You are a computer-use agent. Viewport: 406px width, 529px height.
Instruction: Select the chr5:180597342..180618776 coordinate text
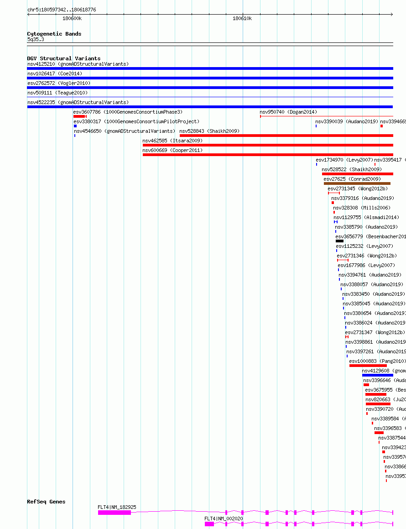tap(62, 10)
